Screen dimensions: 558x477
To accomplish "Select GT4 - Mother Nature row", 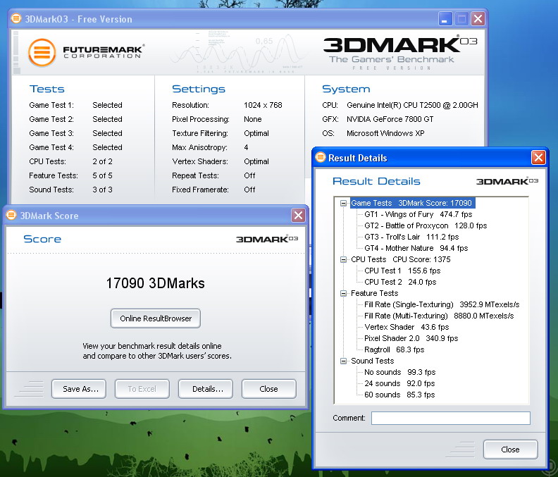I will 416,248.
